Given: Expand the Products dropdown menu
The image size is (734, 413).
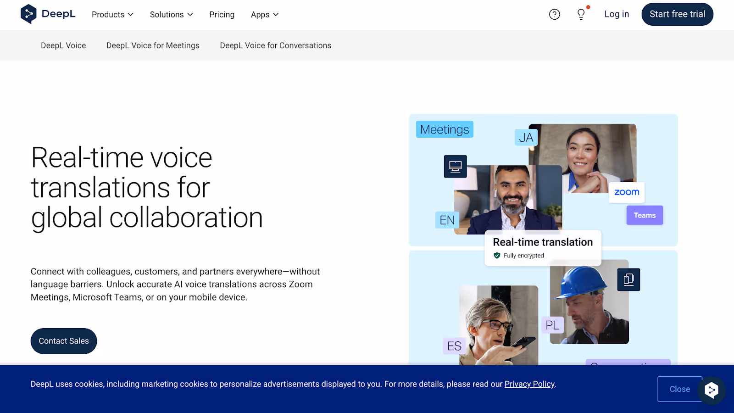Looking at the screenshot, I should (112, 15).
